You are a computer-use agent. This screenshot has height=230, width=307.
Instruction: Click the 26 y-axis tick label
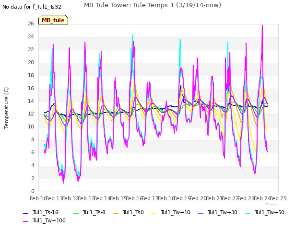[31, 24]
